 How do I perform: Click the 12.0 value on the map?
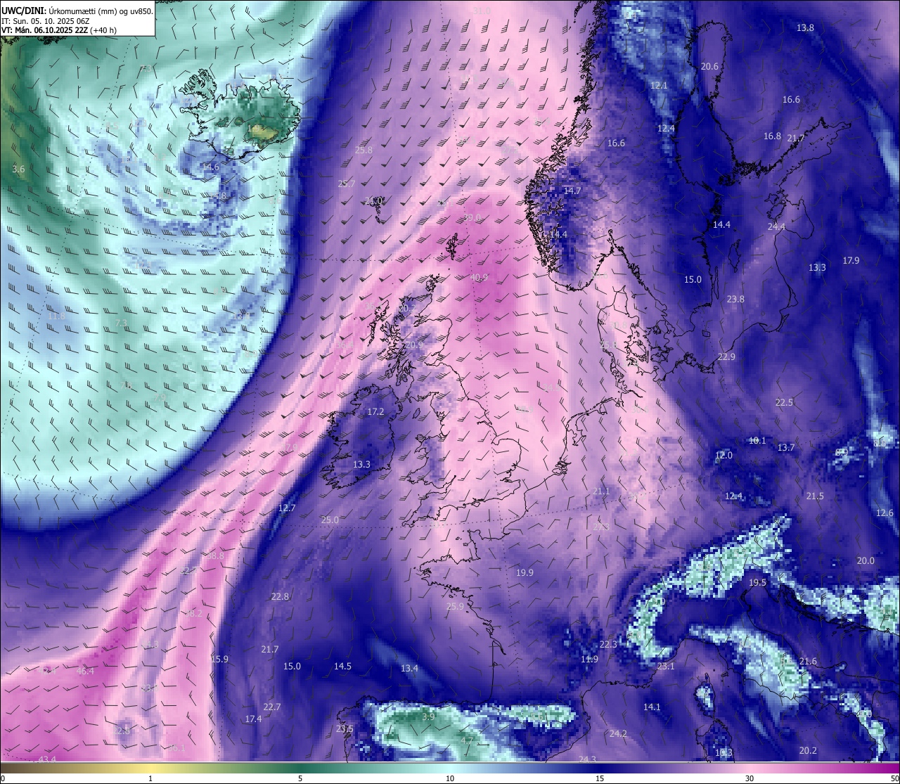point(724,455)
